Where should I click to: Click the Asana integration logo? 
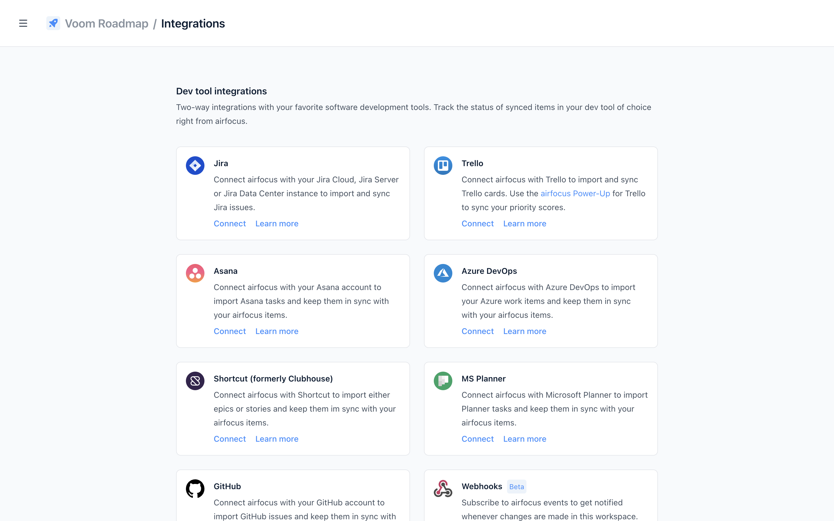[195, 273]
